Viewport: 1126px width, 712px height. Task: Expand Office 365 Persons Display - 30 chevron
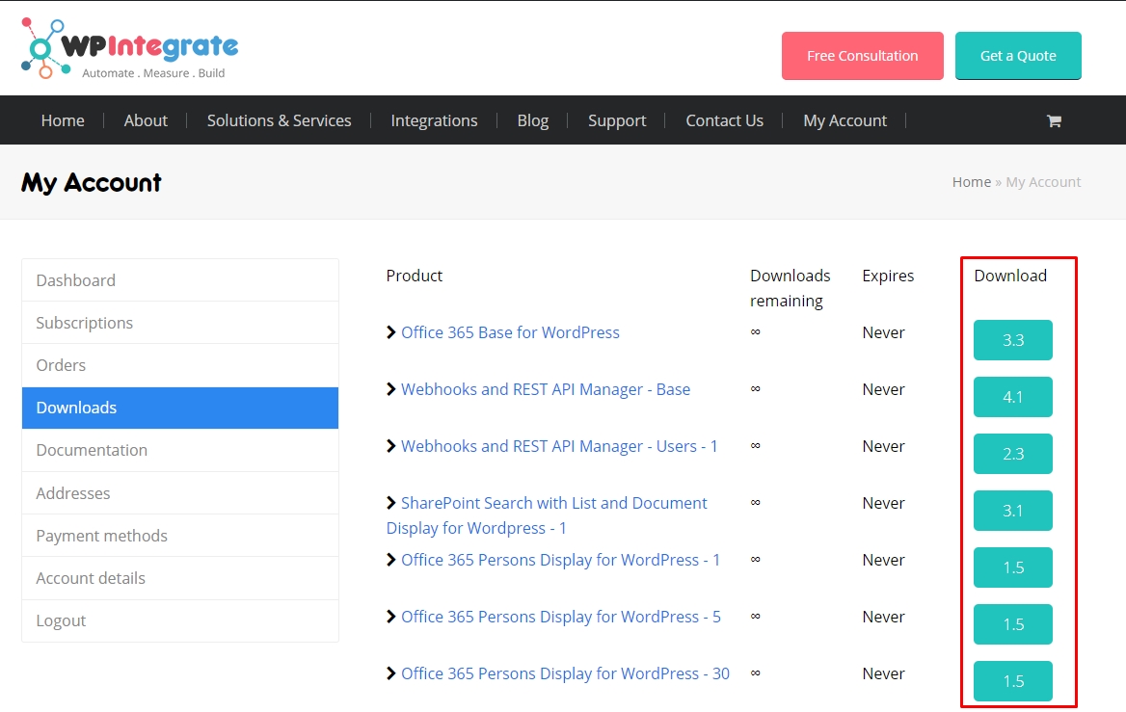[x=390, y=673]
